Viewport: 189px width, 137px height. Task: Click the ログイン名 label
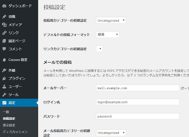[x=52, y=102]
